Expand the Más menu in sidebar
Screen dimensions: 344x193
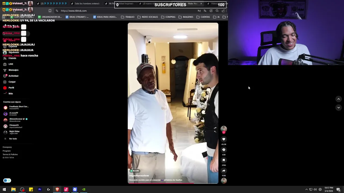pyautogui.click(x=8, y=94)
